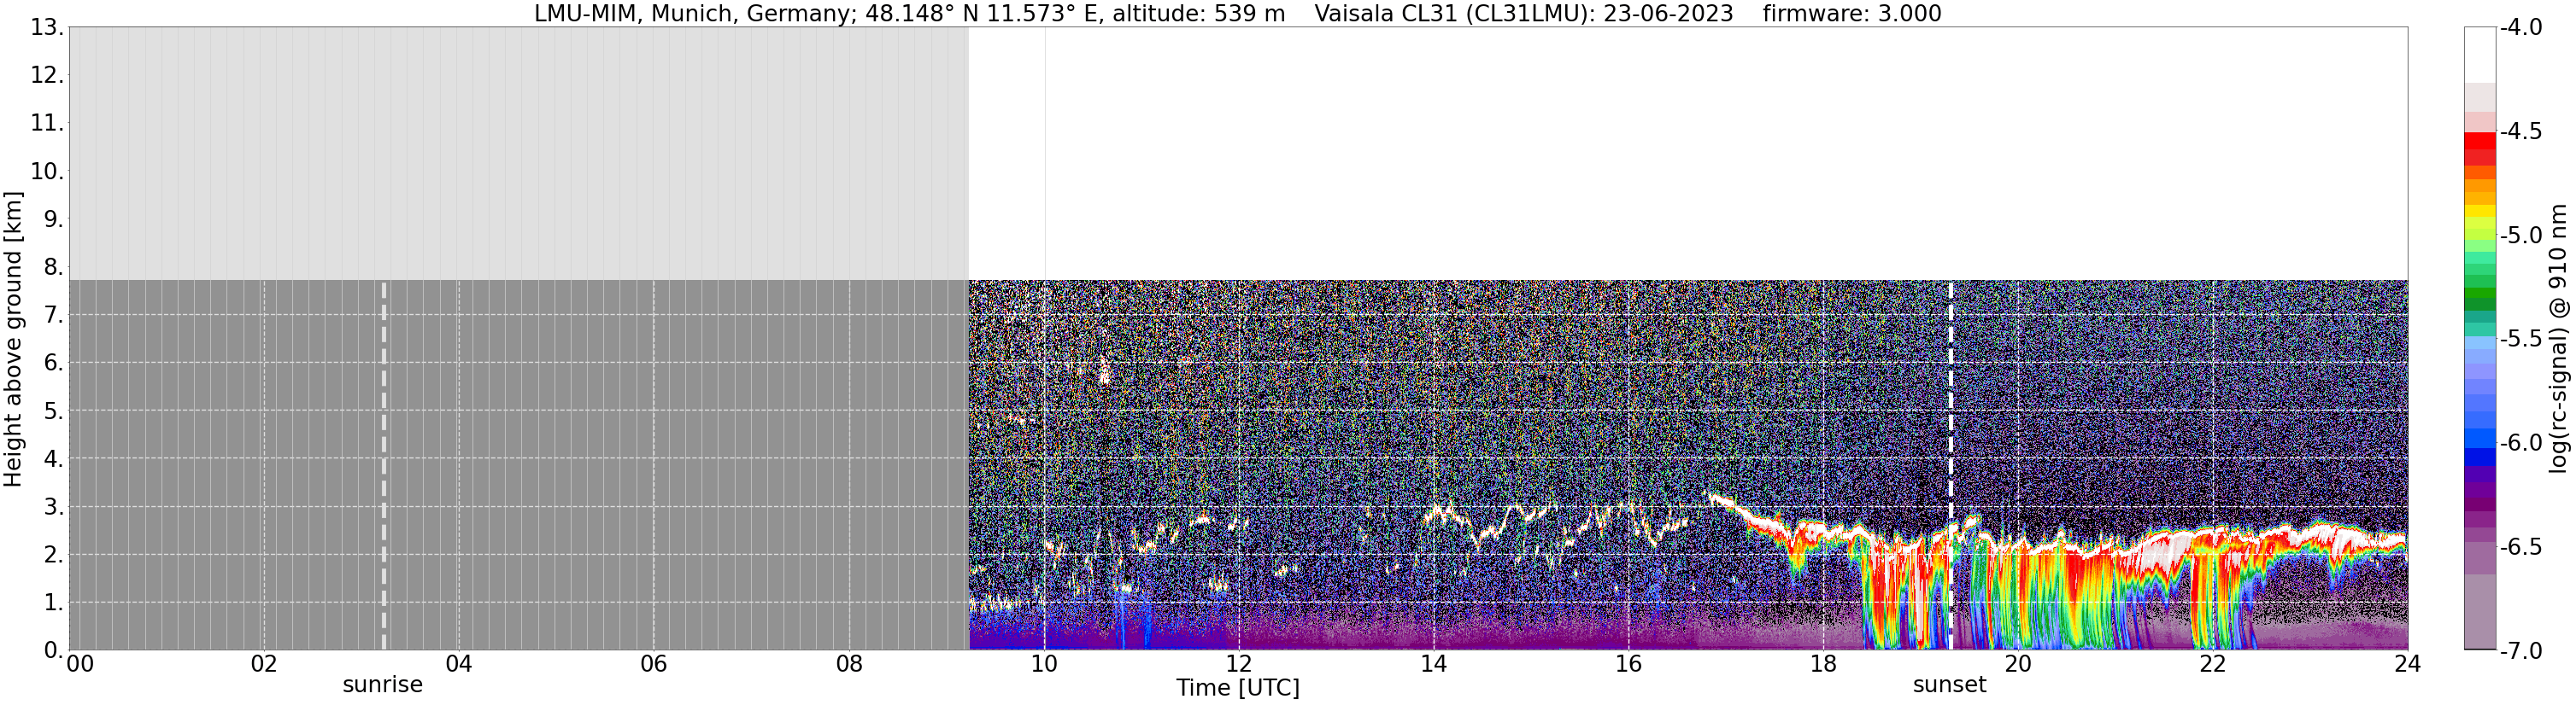Click the 'Vaisala CL31 (CL31LMU): 23-06-2023' title text
This screenshot has height=705, width=2576.
pos(1524,14)
